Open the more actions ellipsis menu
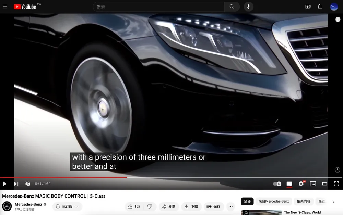343x215 pixels. 230,206
